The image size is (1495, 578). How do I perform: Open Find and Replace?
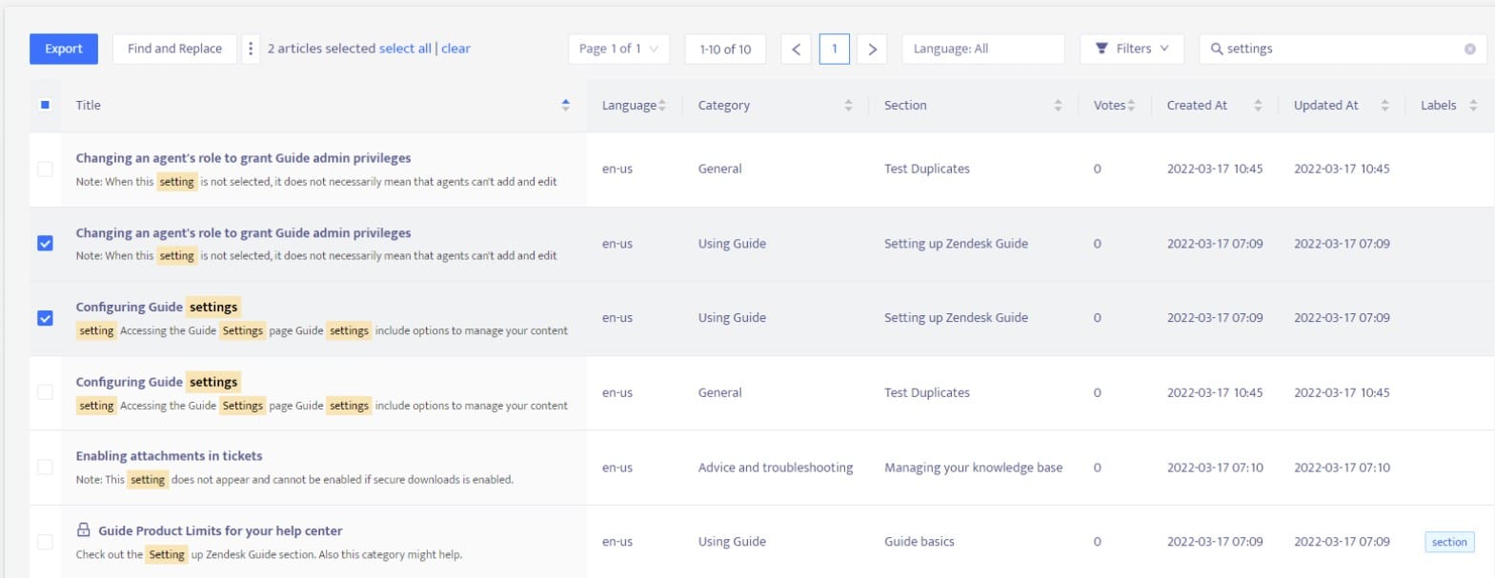pyautogui.click(x=174, y=49)
